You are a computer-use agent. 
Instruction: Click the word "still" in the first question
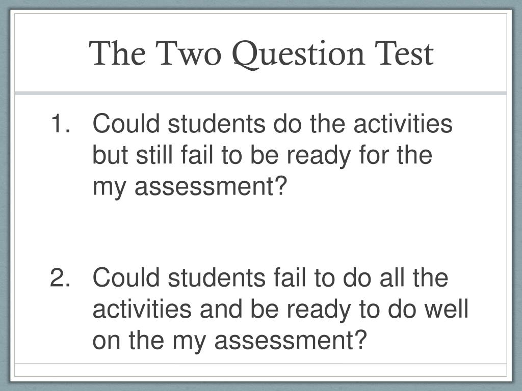click(x=154, y=155)
